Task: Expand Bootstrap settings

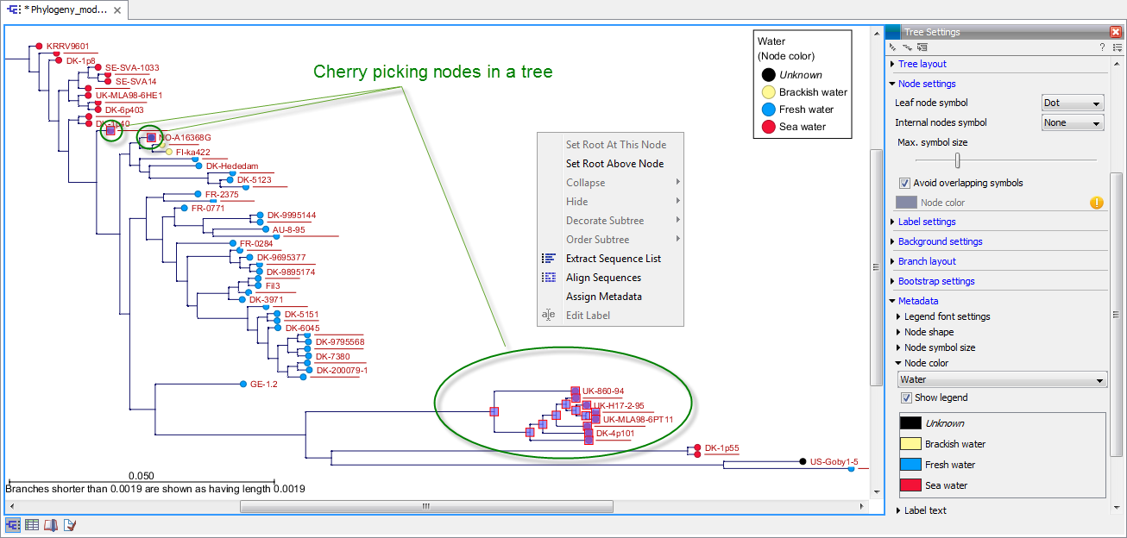Action: pyautogui.click(x=935, y=280)
